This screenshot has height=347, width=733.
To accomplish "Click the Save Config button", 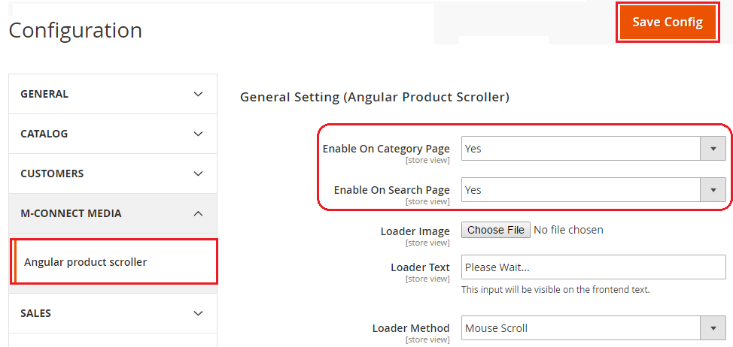I will click(667, 23).
